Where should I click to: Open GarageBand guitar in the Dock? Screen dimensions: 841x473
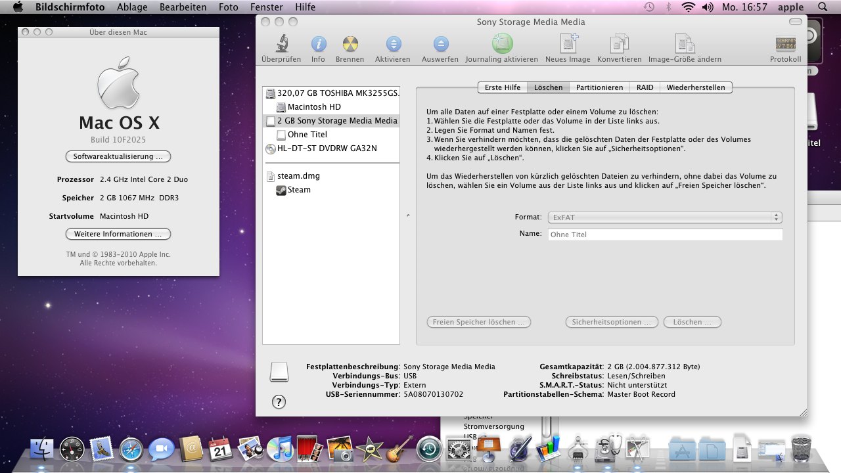[399, 449]
